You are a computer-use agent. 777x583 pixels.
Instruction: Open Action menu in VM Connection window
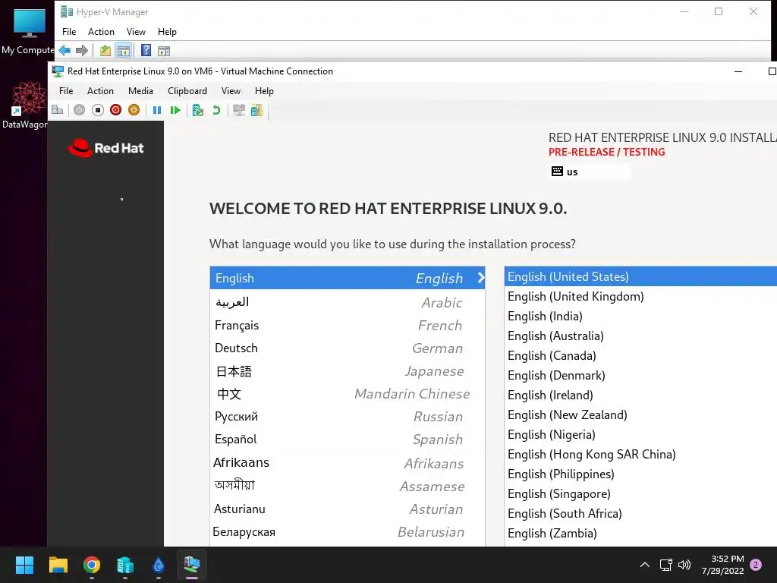tap(100, 91)
